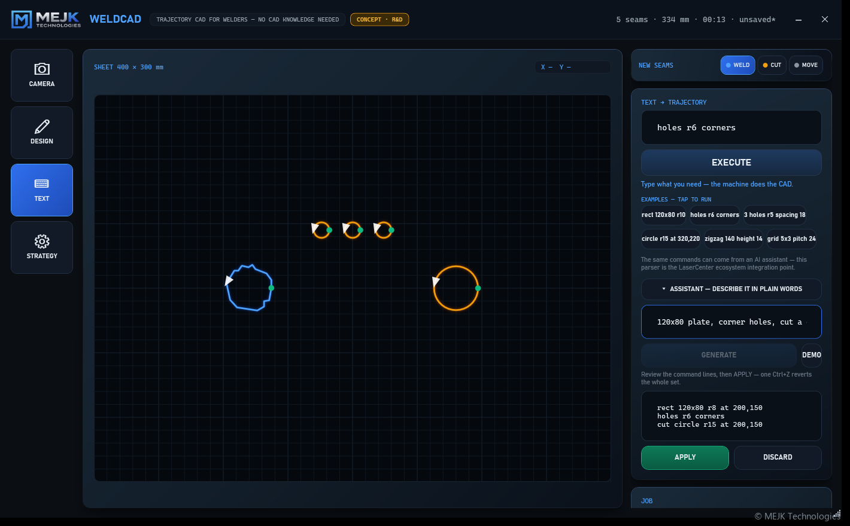The width and height of the screenshot is (850, 526).
Task: Click the Generate button
Action: (719, 355)
